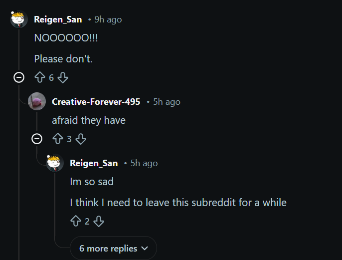The width and height of the screenshot is (342, 260).
Task: Downvote Reigen_San's "Please don't" comment
Action: [x=63, y=78]
